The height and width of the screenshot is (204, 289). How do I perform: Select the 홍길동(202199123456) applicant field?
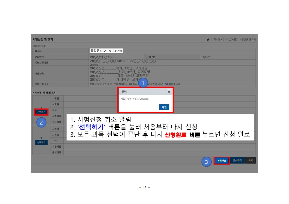click(106, 51)
